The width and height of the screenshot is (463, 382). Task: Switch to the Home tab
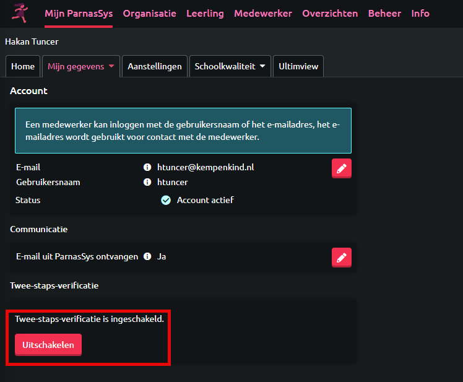(x=23, y=66)
